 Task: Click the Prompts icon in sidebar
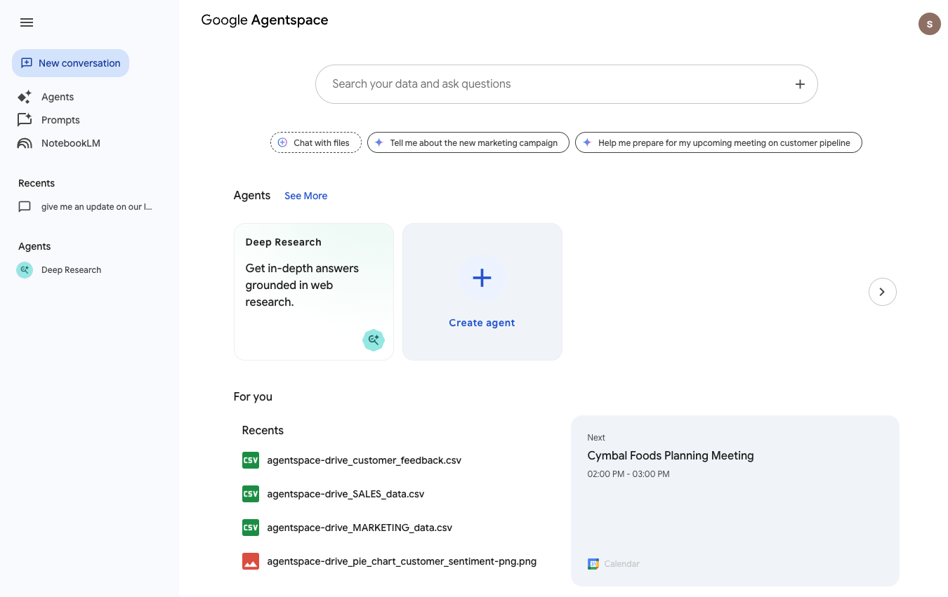25,120
